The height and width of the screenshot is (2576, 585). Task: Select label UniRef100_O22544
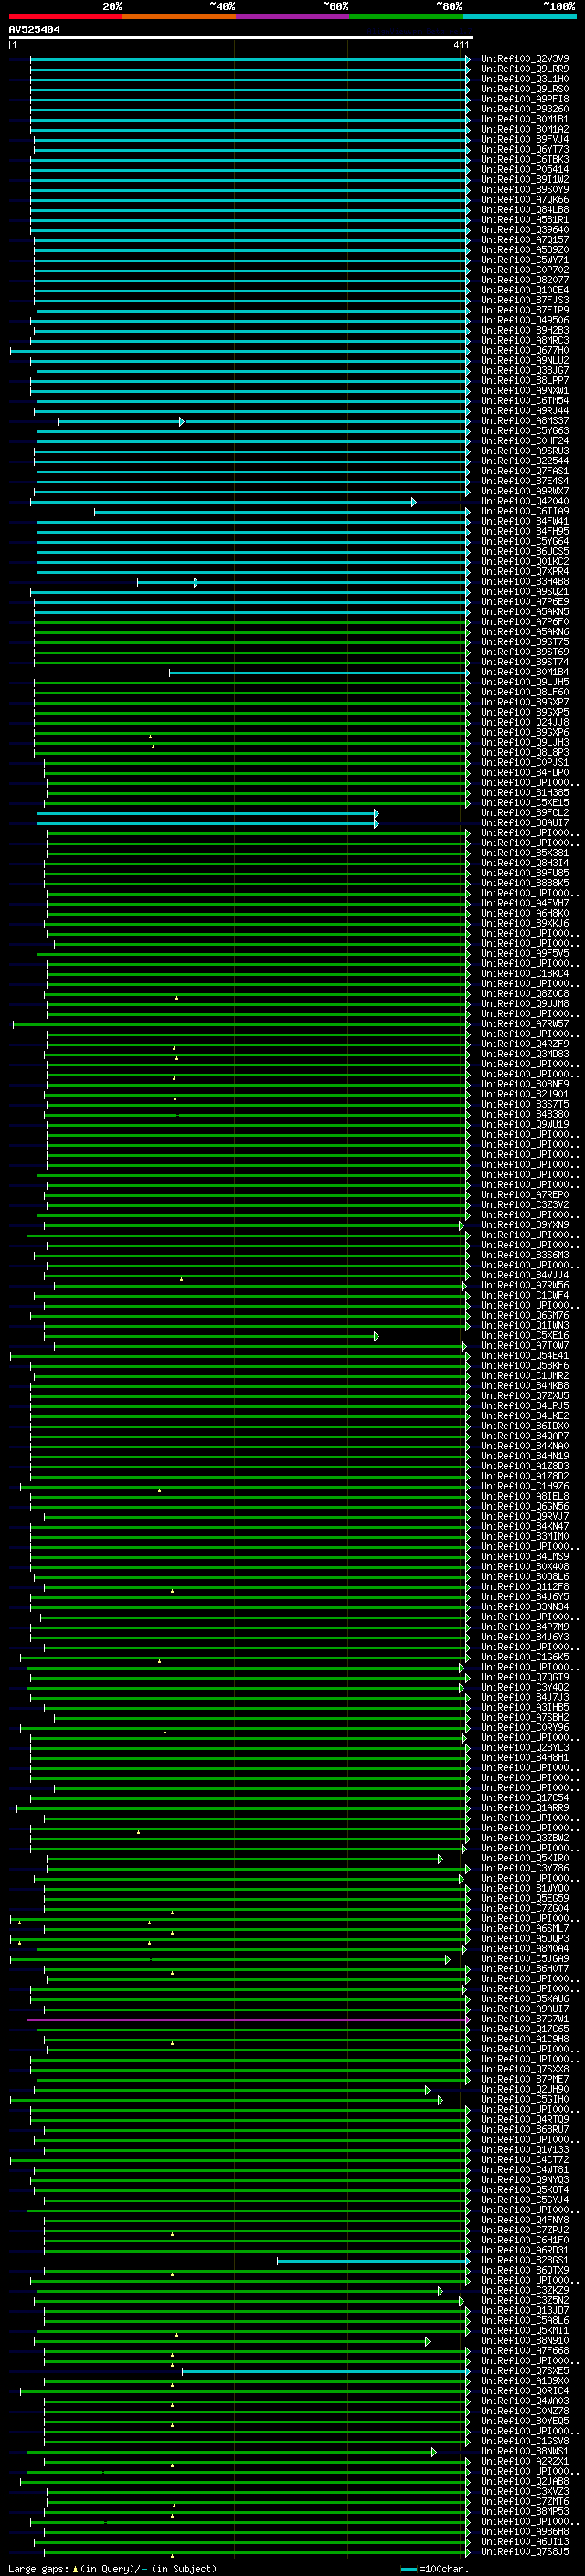(525, 461)
